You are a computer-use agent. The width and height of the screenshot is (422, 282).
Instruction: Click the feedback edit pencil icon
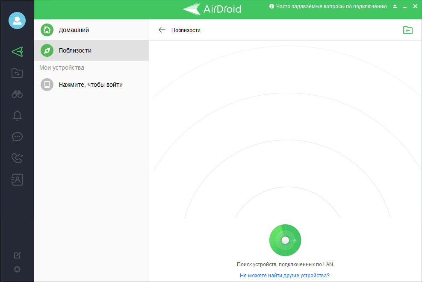[x=17, y=255]
